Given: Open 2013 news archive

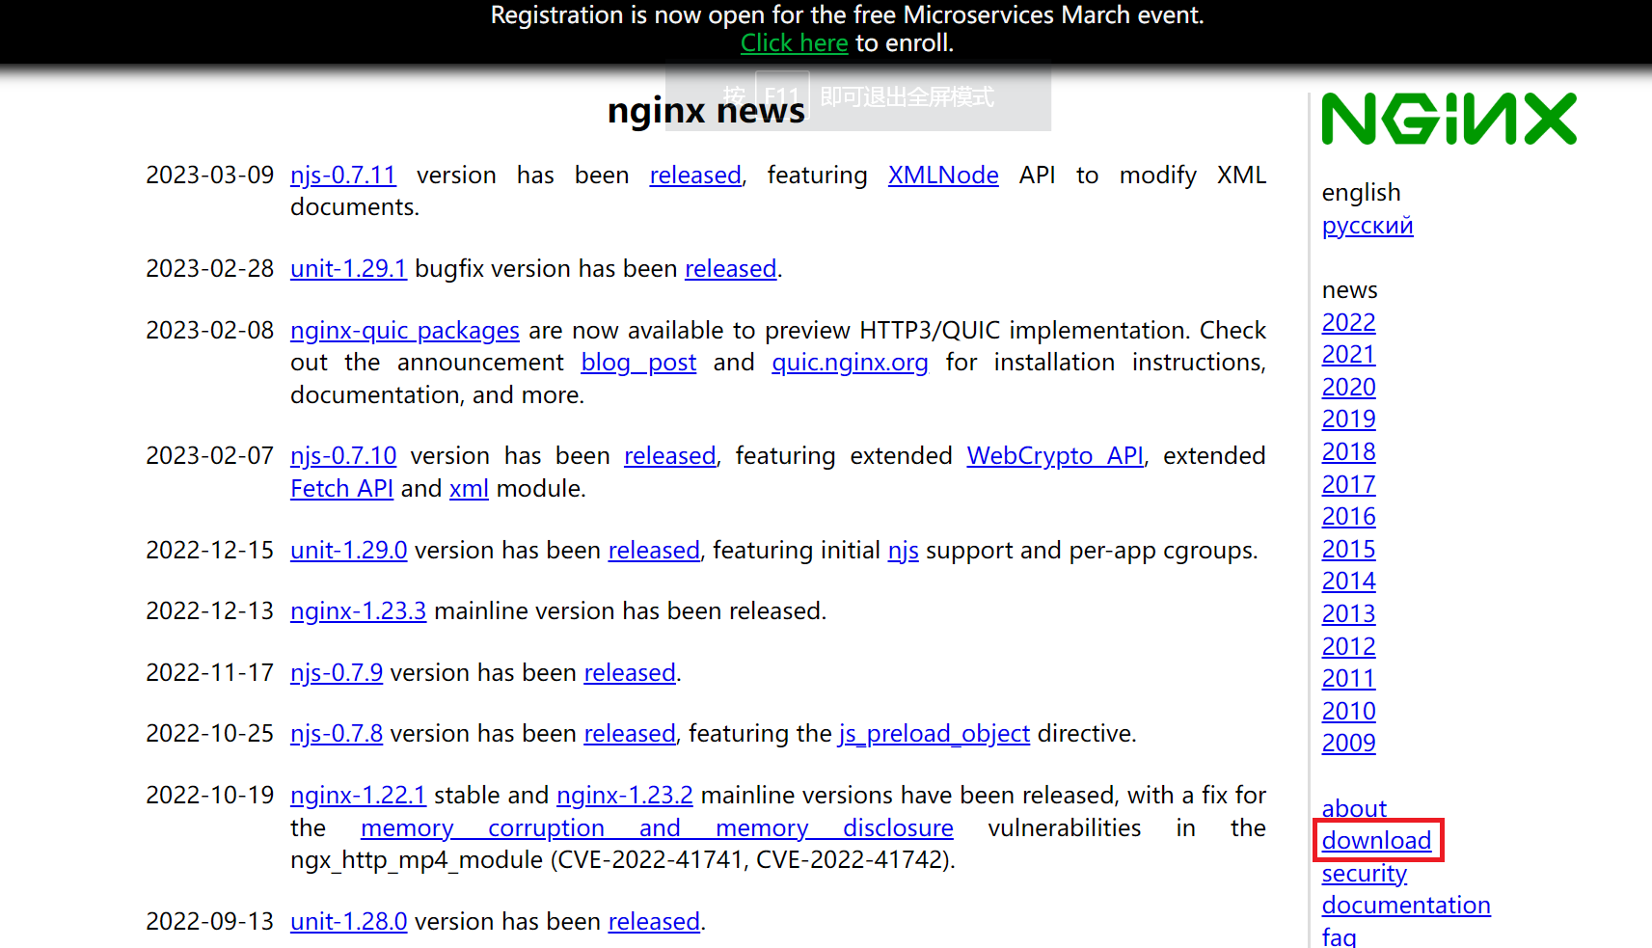Looking at the screenshot, I should tap(1348, 614).
